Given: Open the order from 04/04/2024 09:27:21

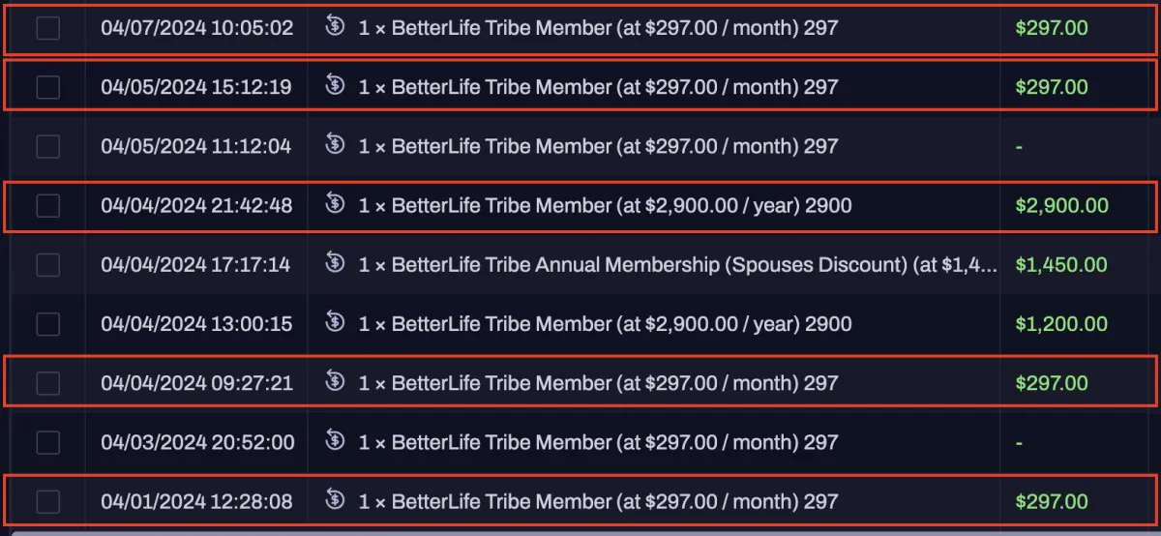Looking at the screenshot, I should (x=598, y=384).
